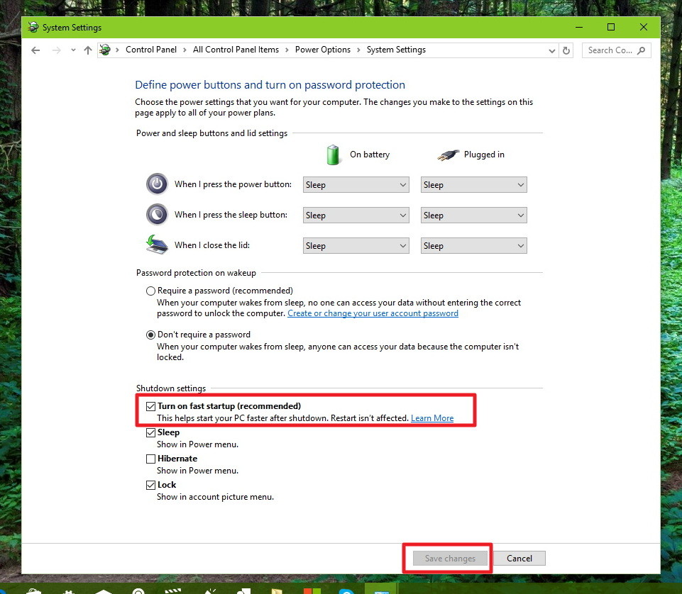Open power button Plugged in dropdown
This screenshot has width=682, height=594.
[473, 185]
